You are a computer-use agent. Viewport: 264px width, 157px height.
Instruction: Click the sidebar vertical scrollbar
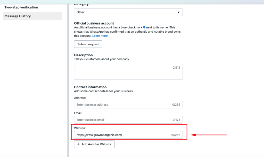point(68,81)
